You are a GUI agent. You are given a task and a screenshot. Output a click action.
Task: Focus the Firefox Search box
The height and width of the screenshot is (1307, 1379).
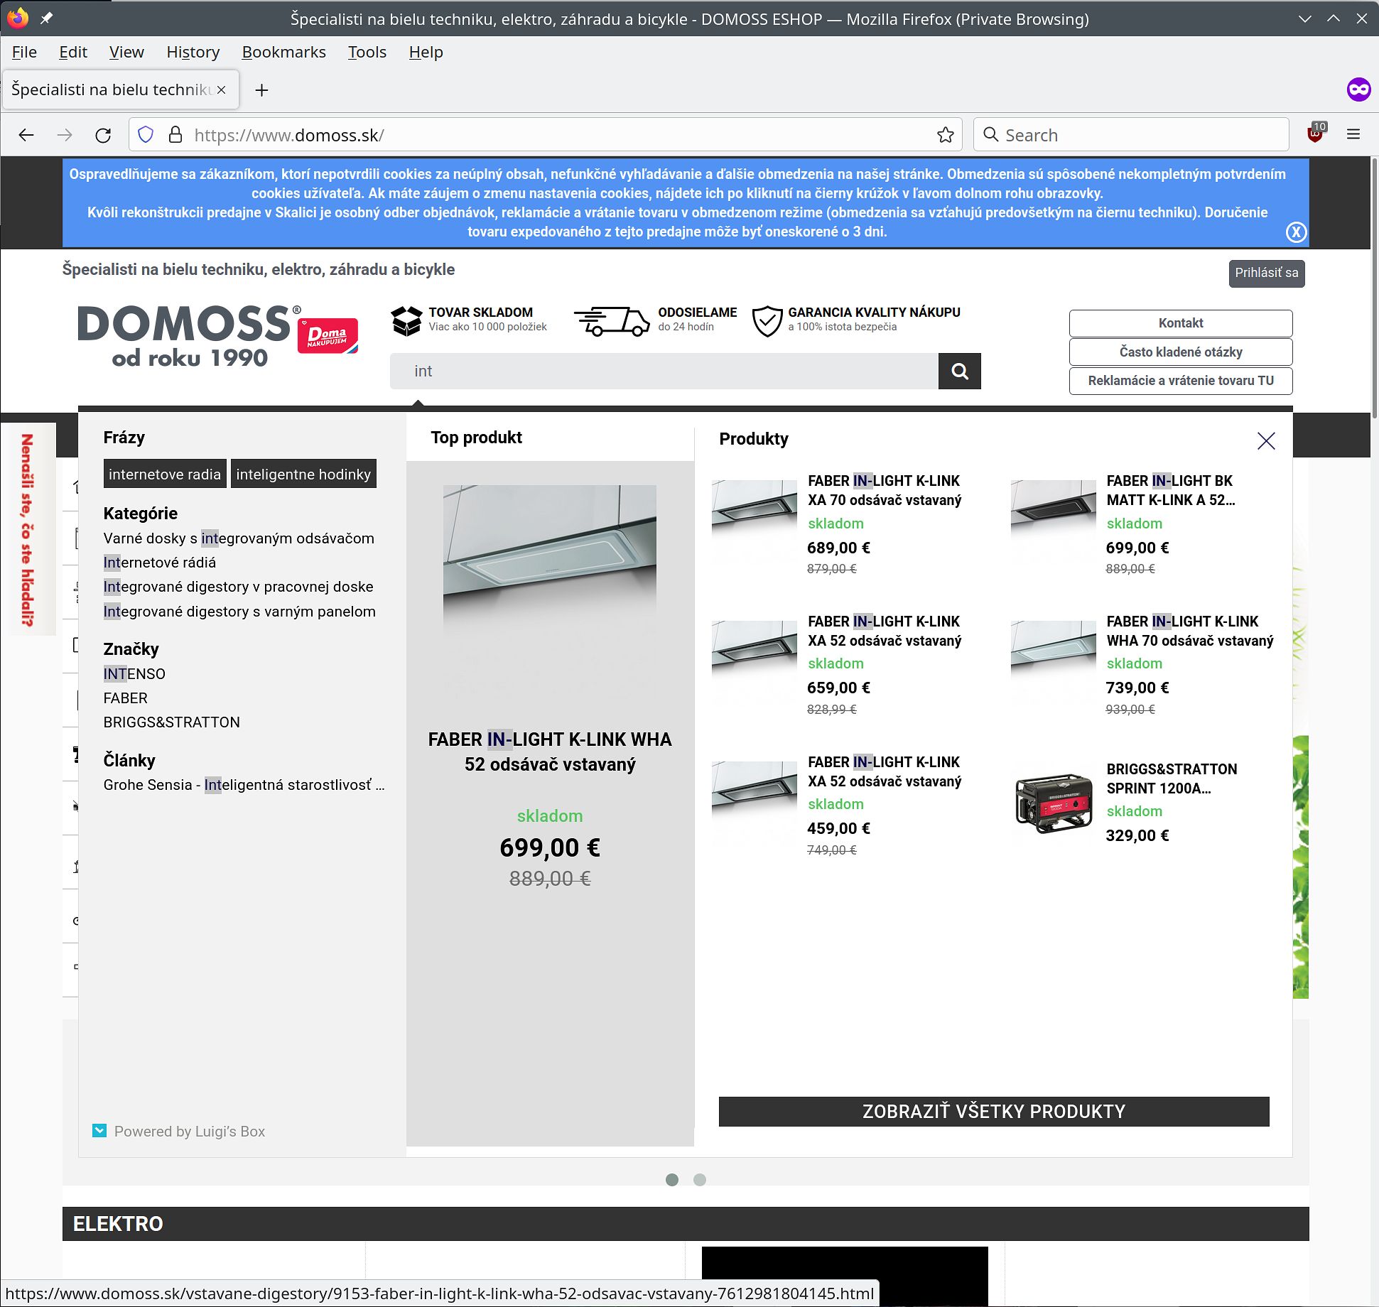[x=1131, y=135]
